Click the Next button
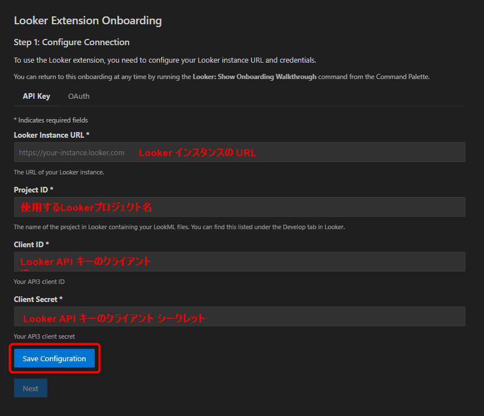 30,388
